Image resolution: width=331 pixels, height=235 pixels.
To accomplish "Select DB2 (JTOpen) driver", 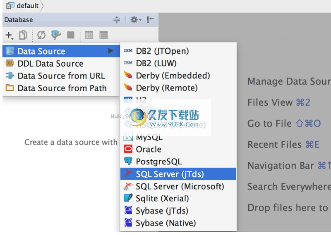I will (x=178, y=51).
